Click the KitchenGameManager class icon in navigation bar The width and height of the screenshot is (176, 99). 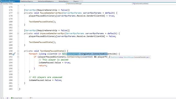(x=68, y=4)
